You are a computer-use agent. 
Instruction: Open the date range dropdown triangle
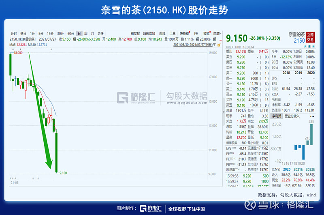[x=215, y=45]
